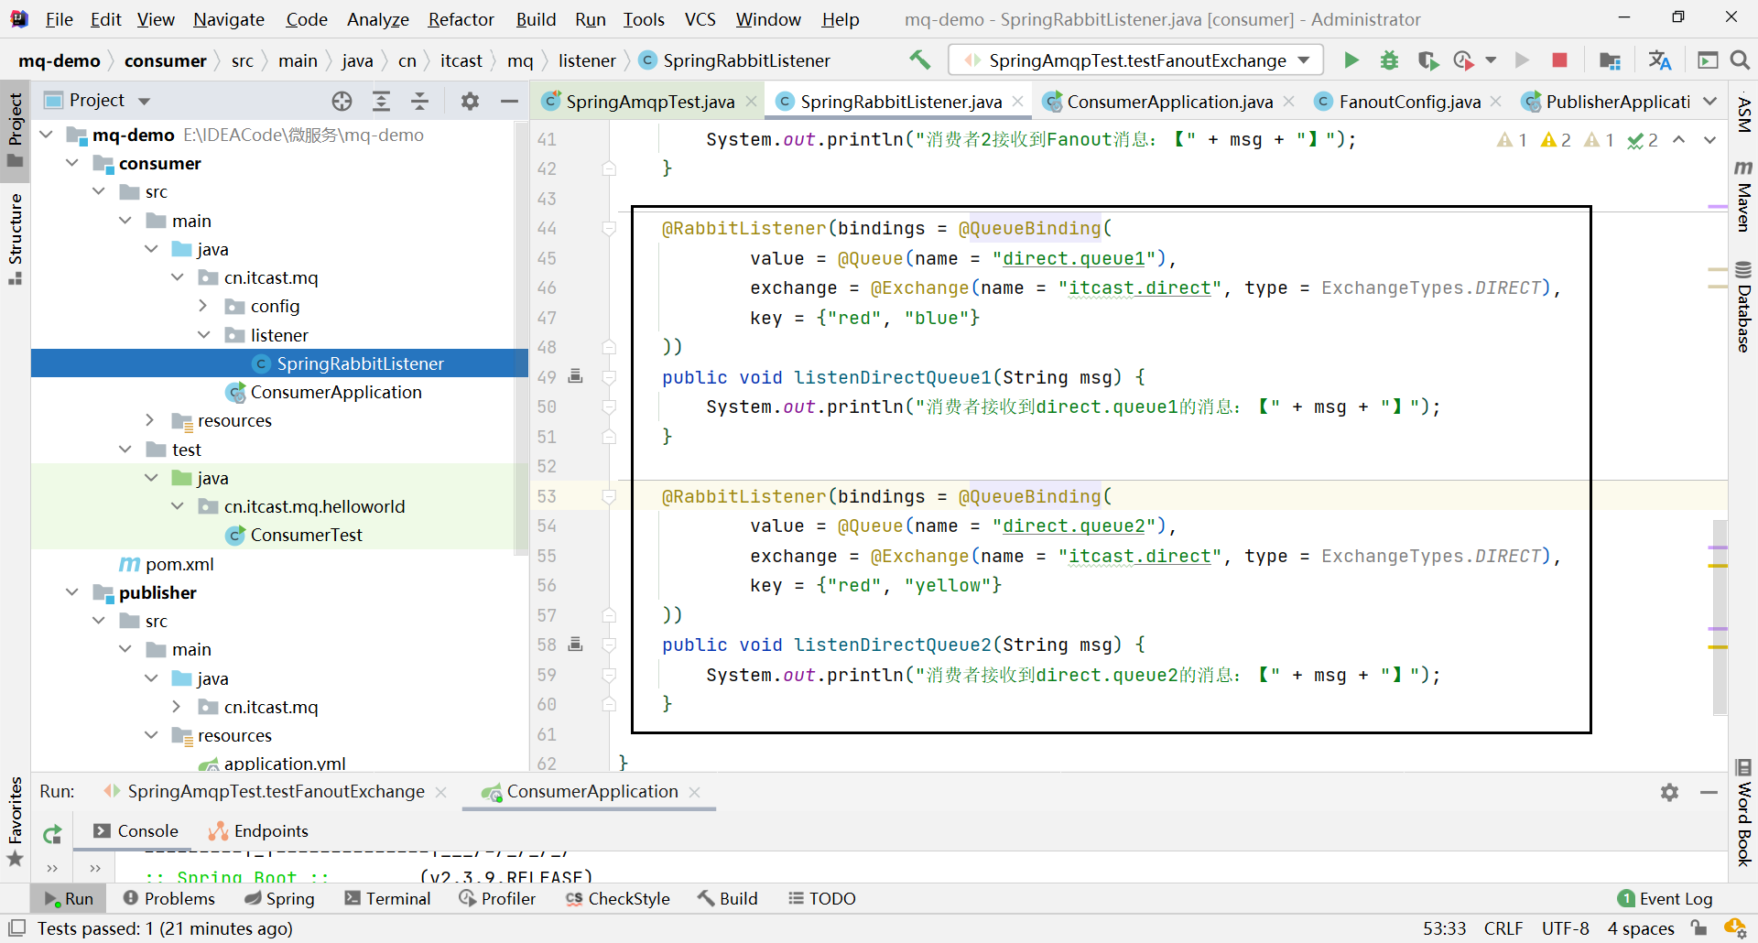The height and width of the screenshot is (943, 1758).
Task: Click Search Everywhere magnifier icon
Action: 1740,60
